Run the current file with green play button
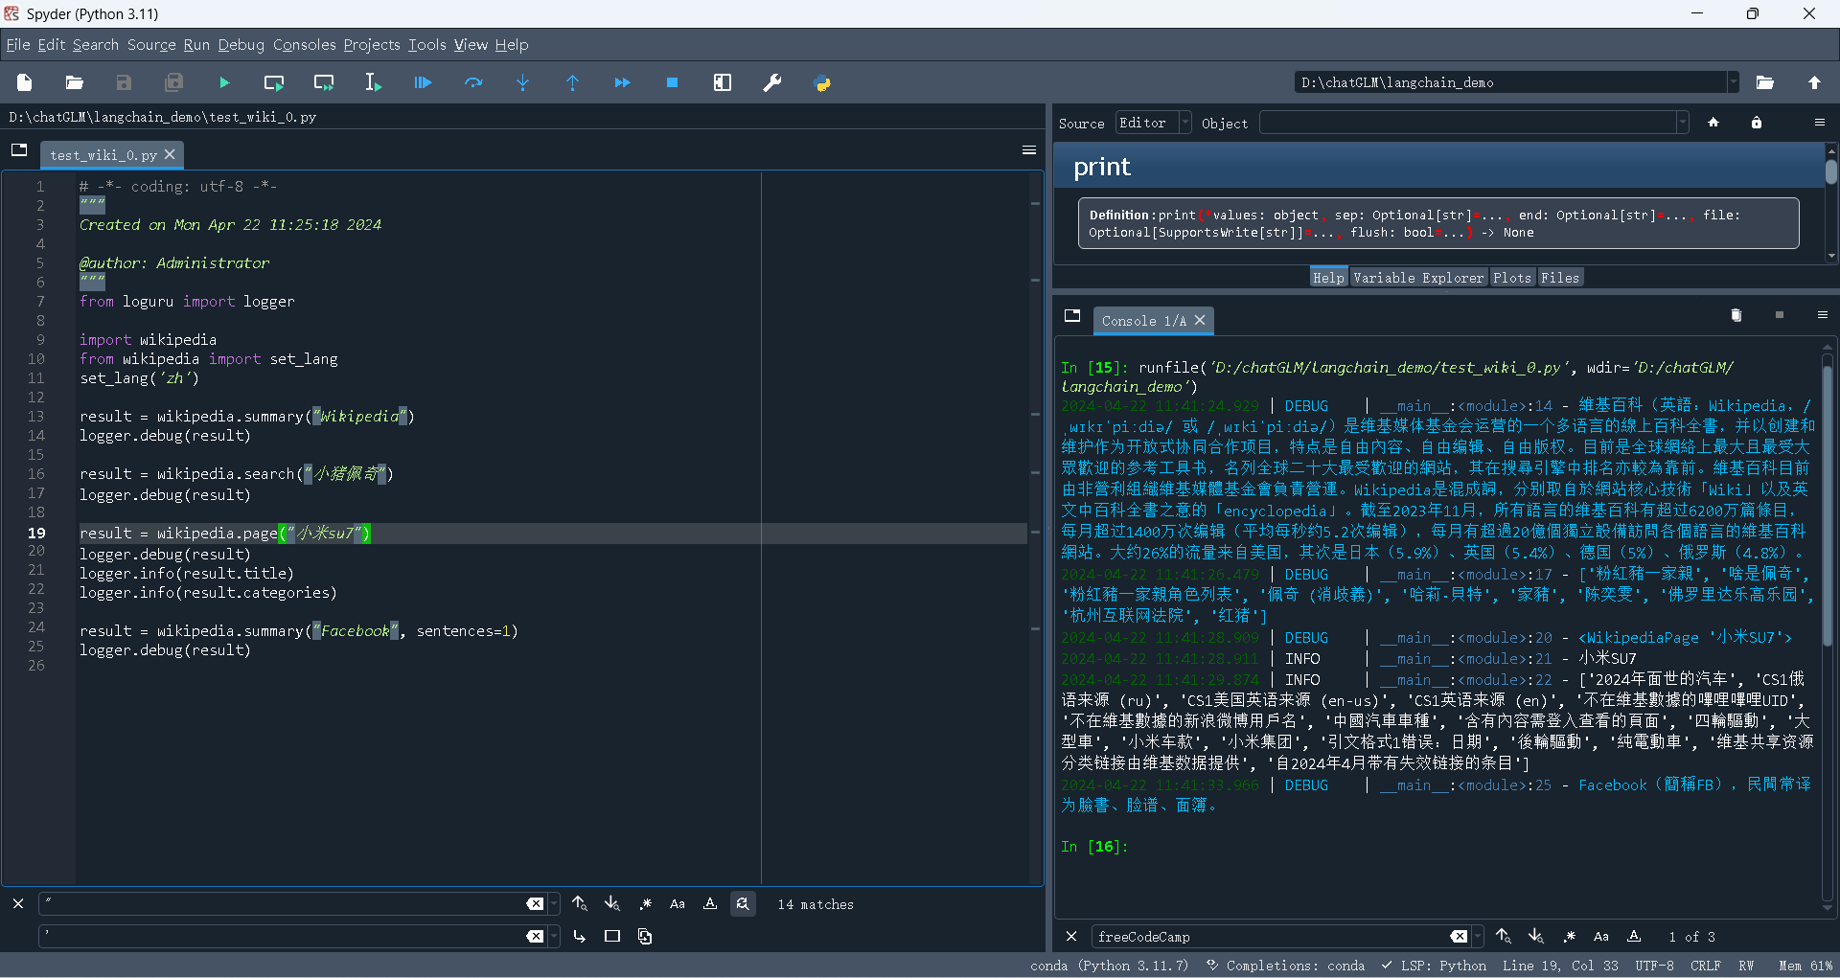Screen dimensions: 1840x978 [224, 83]
